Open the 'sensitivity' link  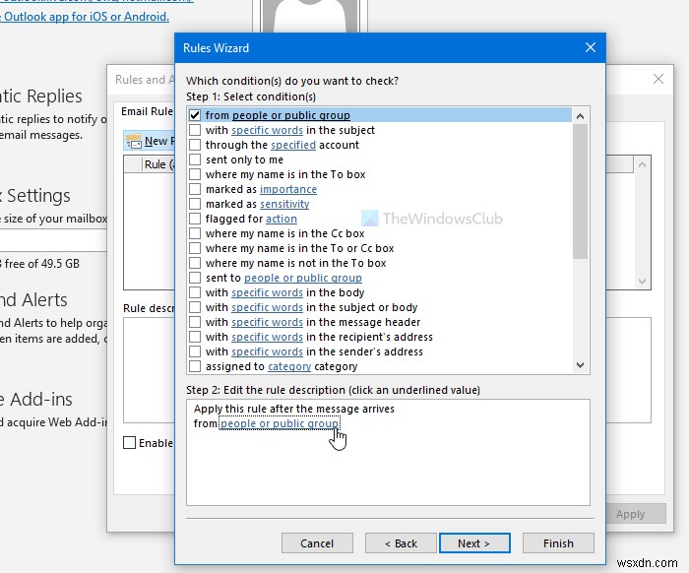[x=284, y=204]
